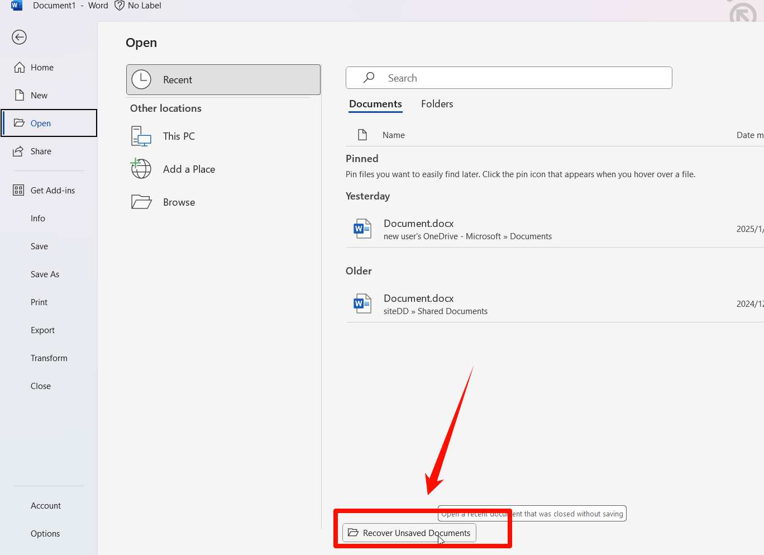
Task: Click the file type column header icon
Action: (x=362, y=135)
